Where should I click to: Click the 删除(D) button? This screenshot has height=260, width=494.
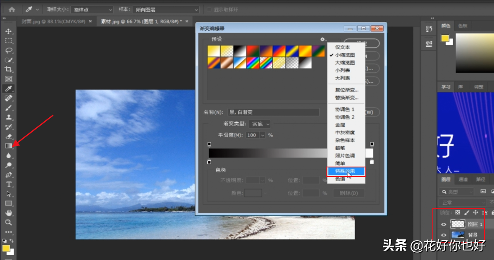[349, 193]
